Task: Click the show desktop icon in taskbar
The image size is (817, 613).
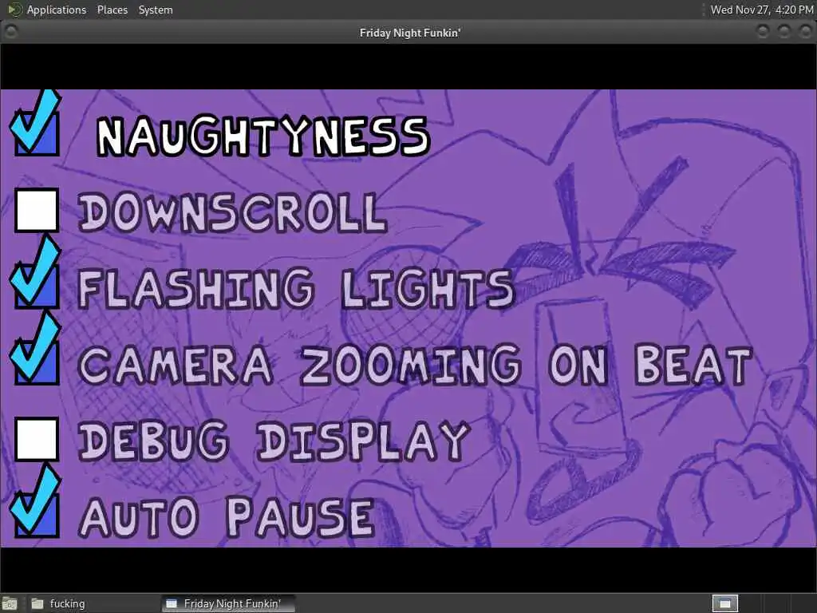Action: (x=10, y=603)
